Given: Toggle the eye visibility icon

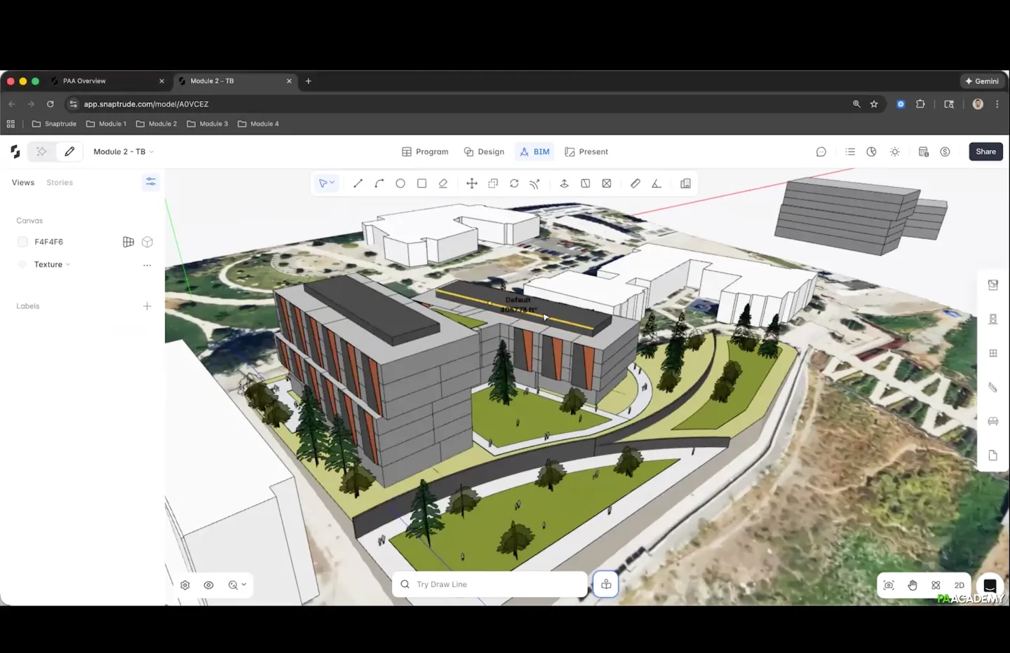Looking at the screenshot, I should pyautogui.click(x=208, y=585).
